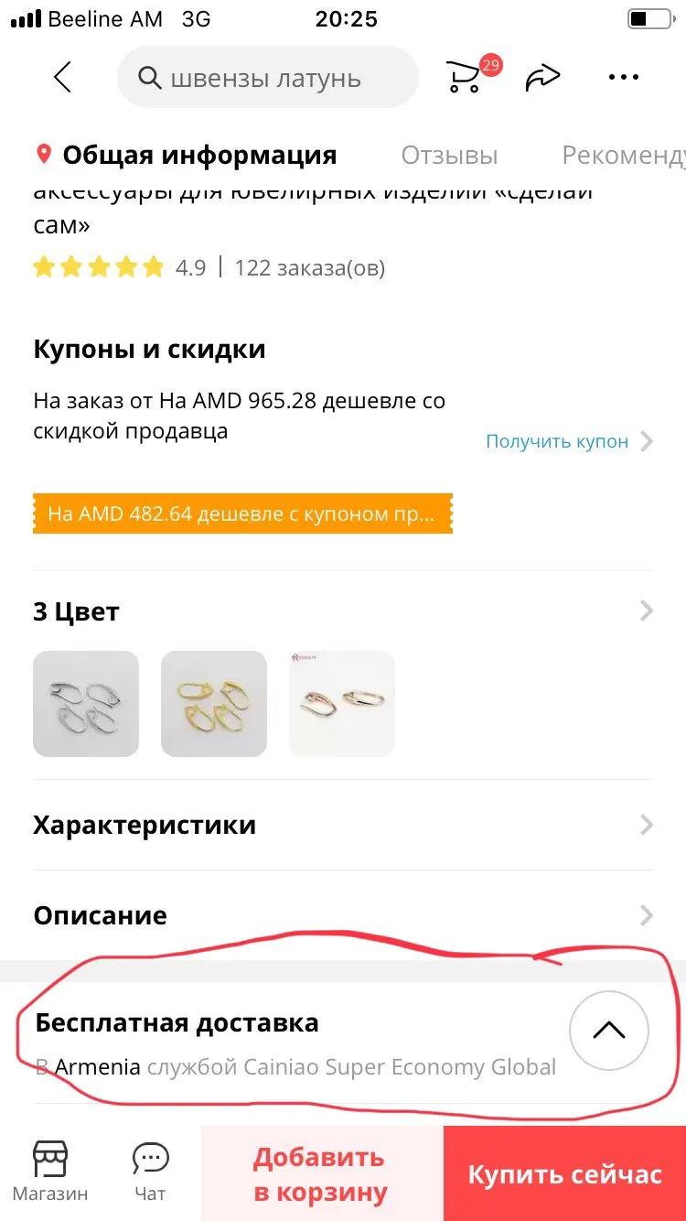This screenshot has height=1221, width=686.
Task: Open the Магазин store icon
Action: pos(50,1172)
